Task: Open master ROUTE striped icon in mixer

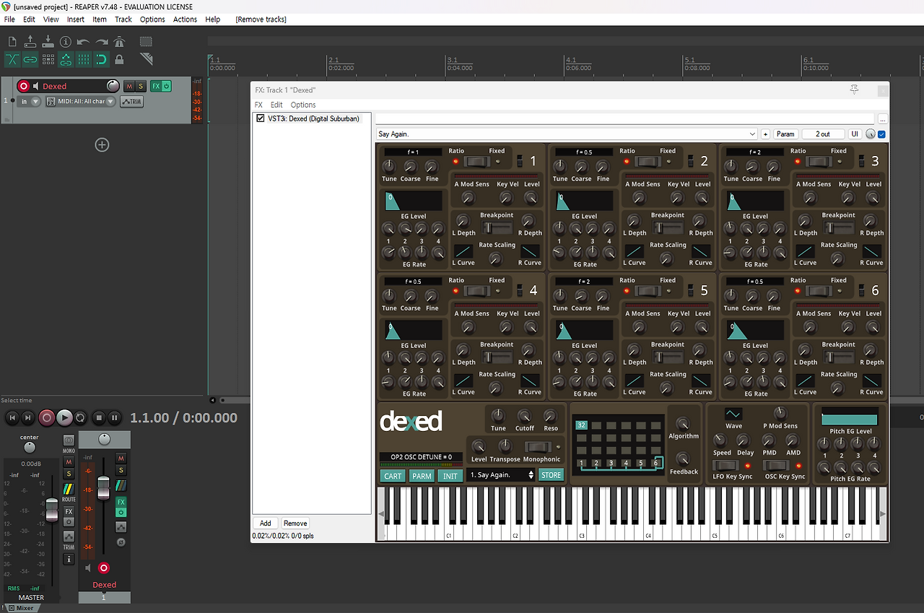Action: pyautogui.click(x=69, y=489)
